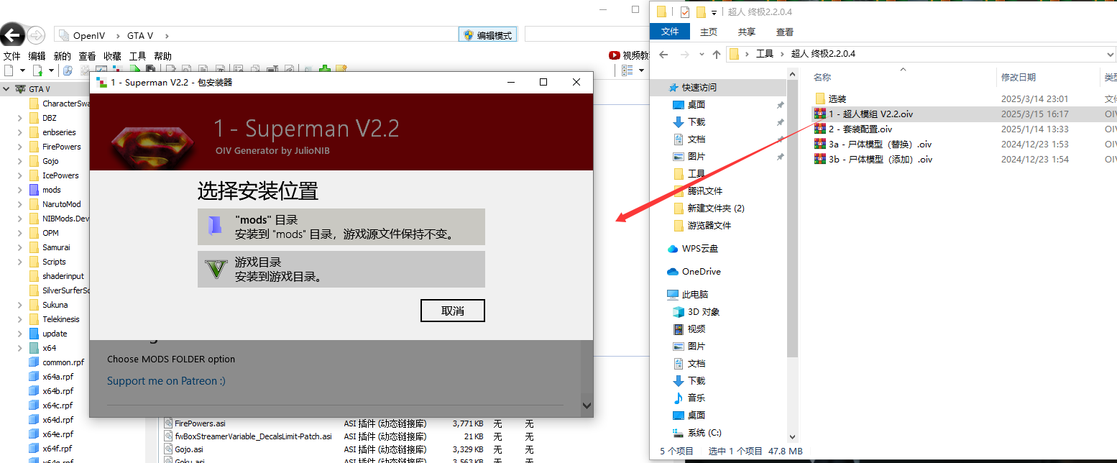This screenshot has height=463, width=1117.
Task: Click the Explorer forward arrow
Action: [685, 54]
